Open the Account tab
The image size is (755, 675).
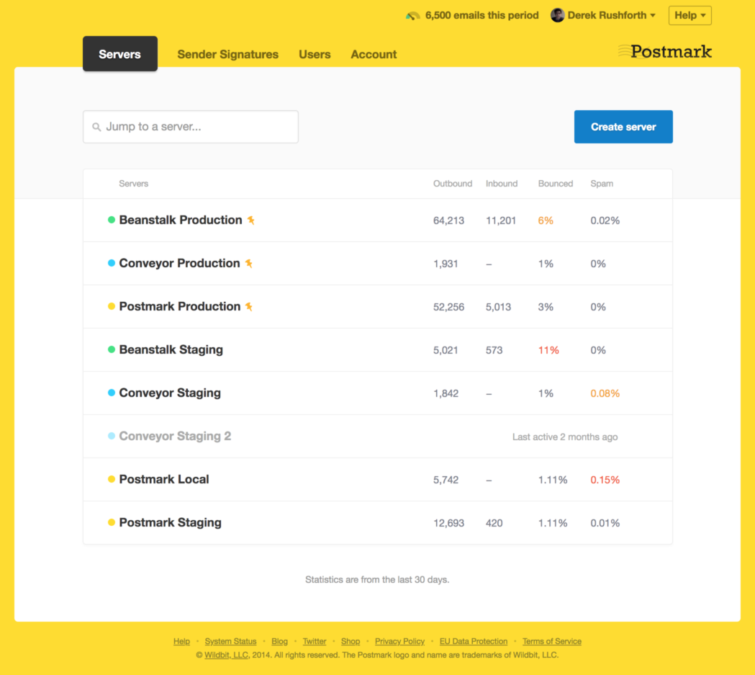[374, 55]
